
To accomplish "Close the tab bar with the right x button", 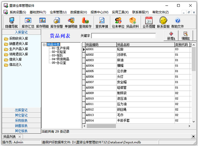I will coord(193,136).
